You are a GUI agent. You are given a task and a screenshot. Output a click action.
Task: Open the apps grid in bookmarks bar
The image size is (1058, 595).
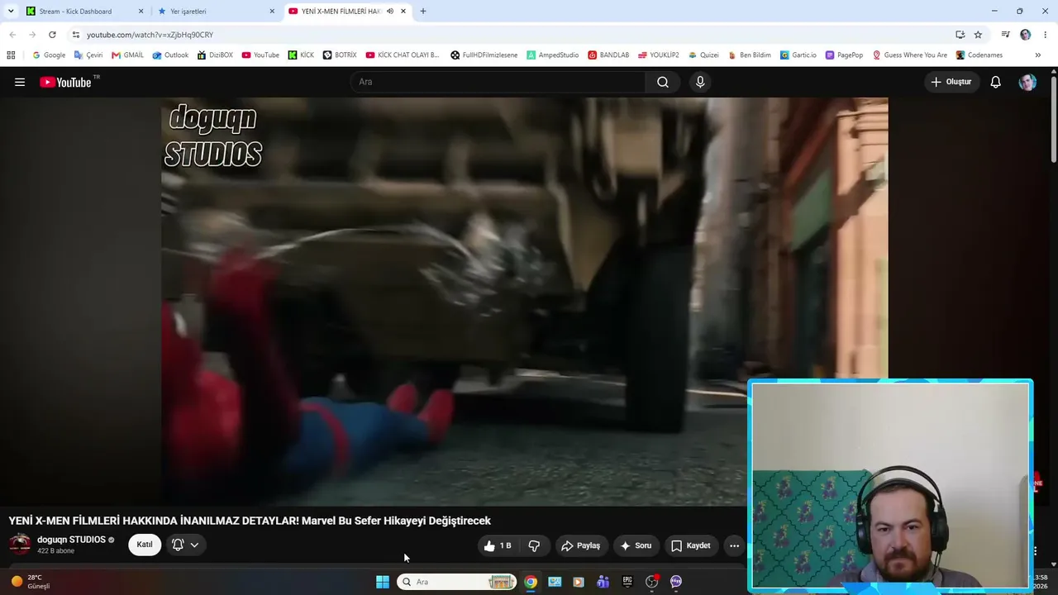(11, 55)
